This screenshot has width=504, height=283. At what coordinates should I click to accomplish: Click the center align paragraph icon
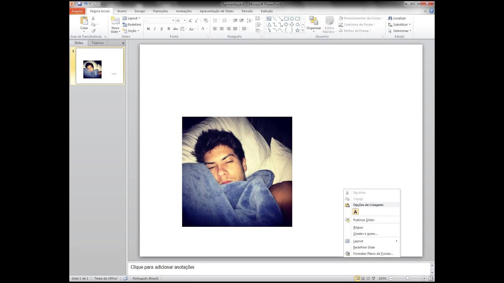(222, 29)
